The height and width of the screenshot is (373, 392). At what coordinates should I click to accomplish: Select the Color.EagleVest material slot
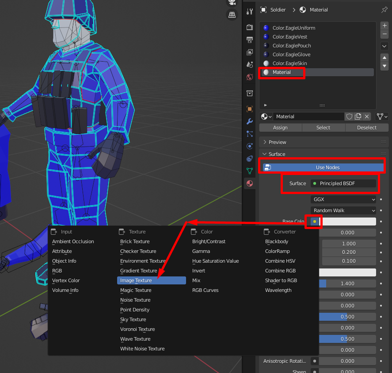coord(317,37)
